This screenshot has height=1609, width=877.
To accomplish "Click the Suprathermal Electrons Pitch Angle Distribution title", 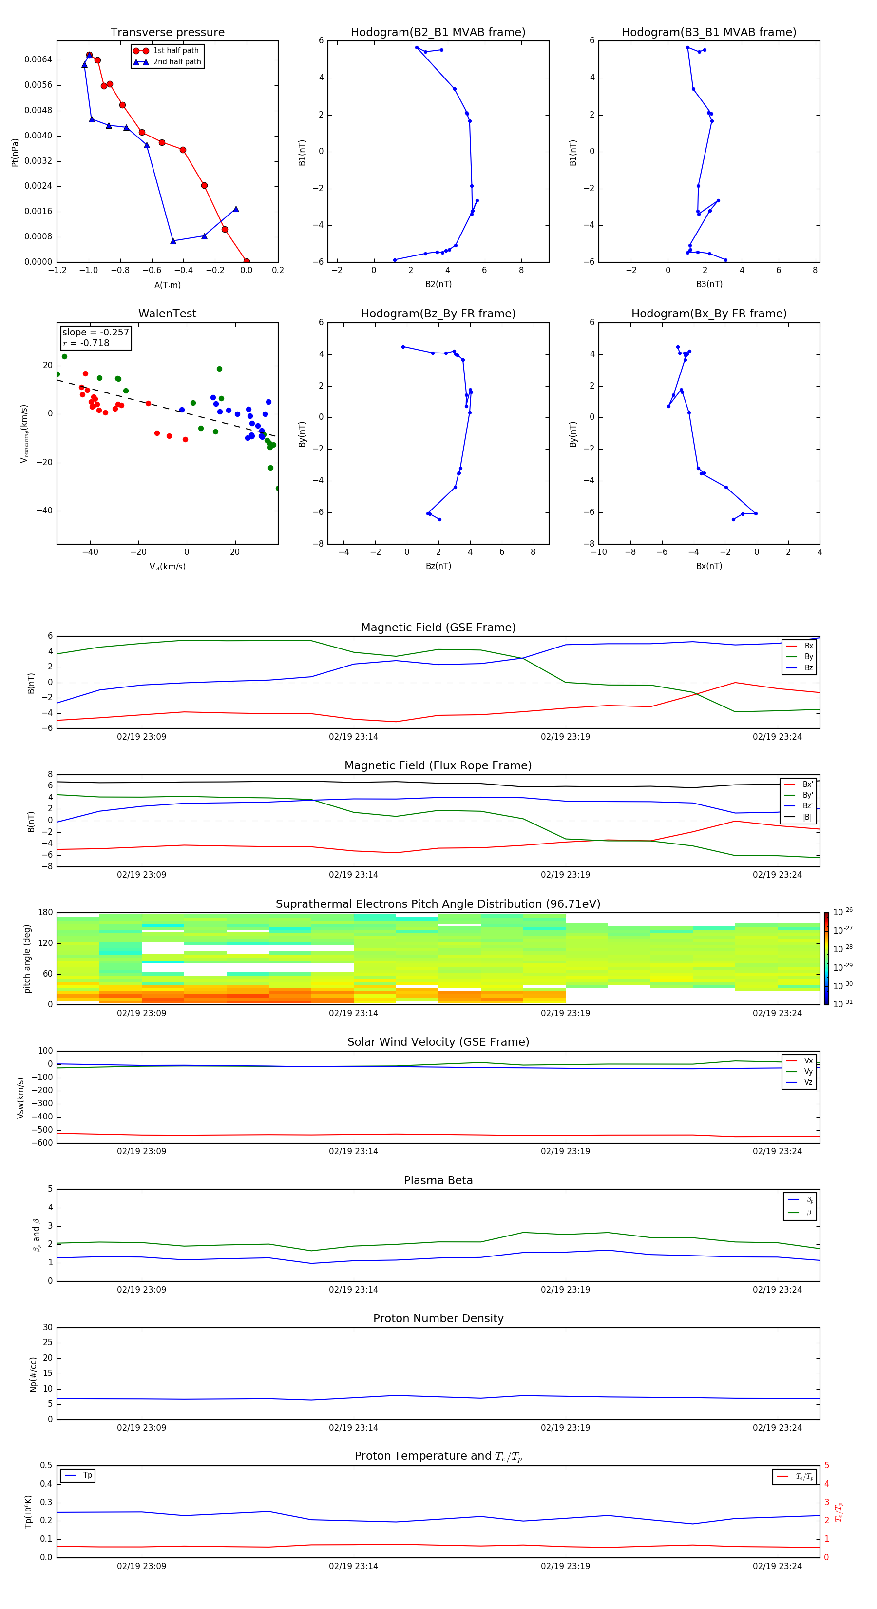I will point(438,904).
